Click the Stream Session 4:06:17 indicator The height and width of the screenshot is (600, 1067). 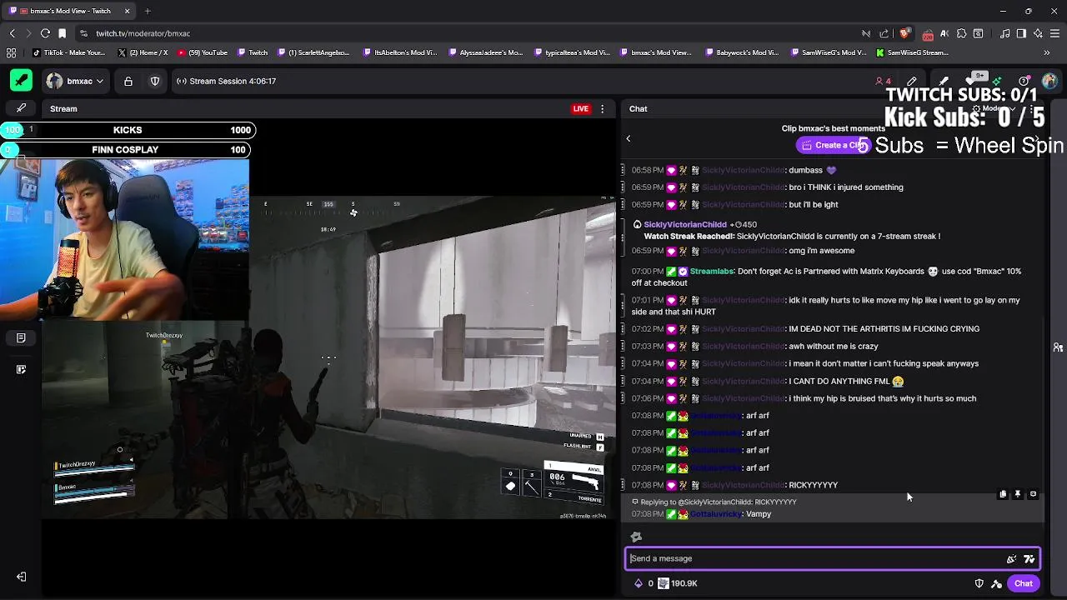coord(226,81)
